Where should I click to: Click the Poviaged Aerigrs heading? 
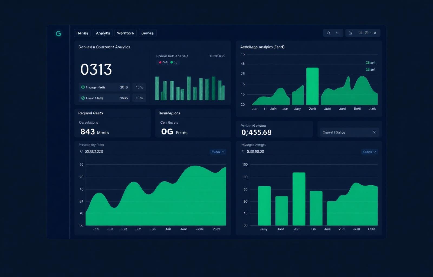(x=253, y=145)
